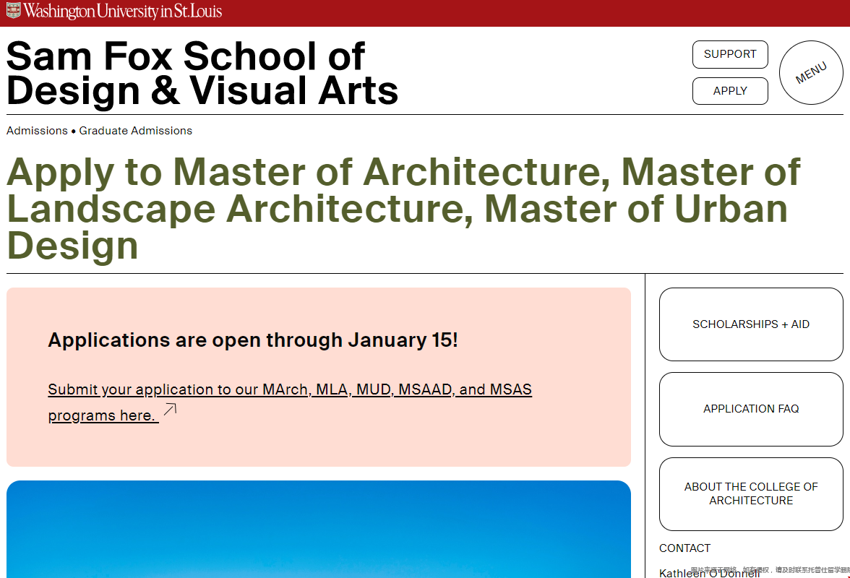This screenshot has width=850, height=578.
Task: Click the APPLY button in header
Action: point(730,91)
